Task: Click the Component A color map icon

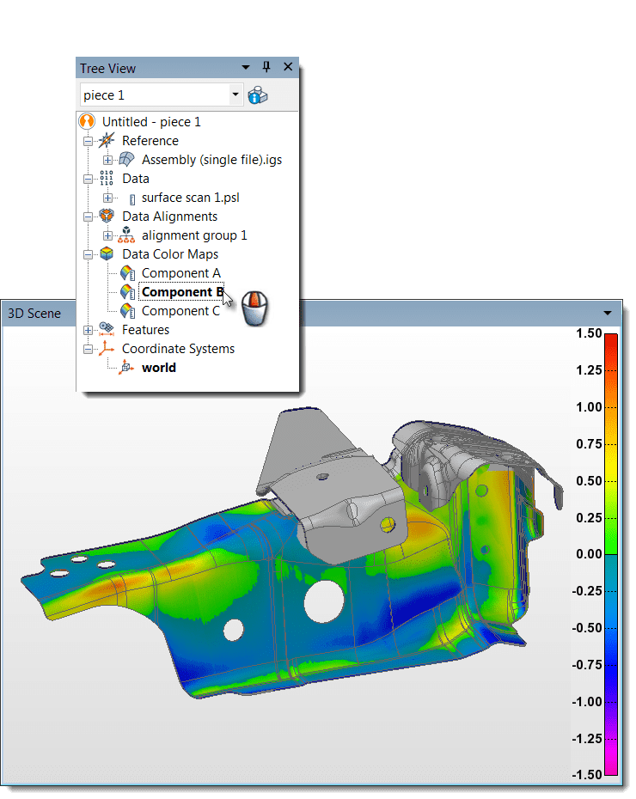Action: pos(127,273)
